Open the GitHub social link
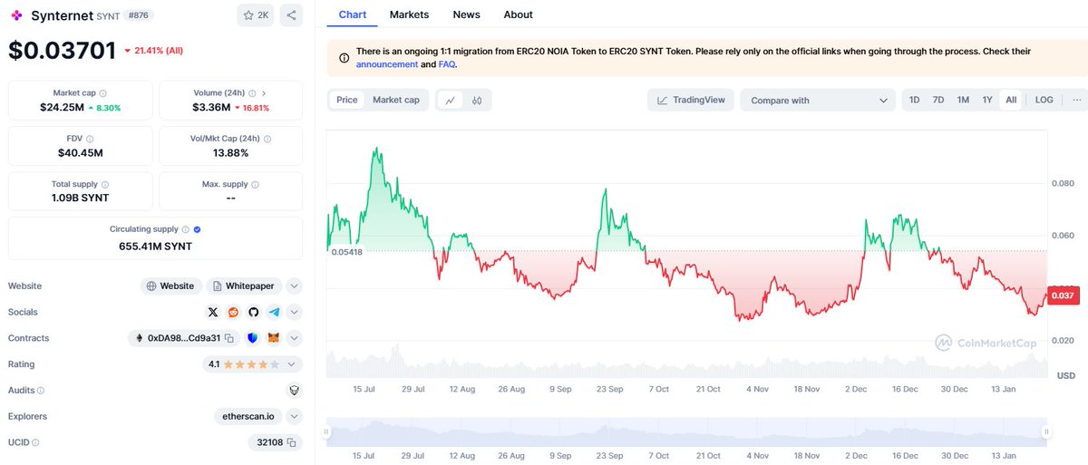The height and width of the screenshot is (465, 1088). coord(254,312)
